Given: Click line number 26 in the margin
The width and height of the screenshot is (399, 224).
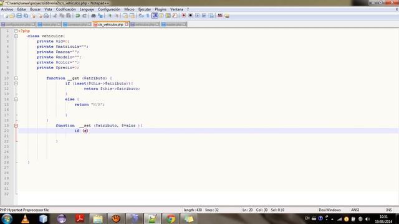Looking at the screenshot, I should [x=6, y=162].
